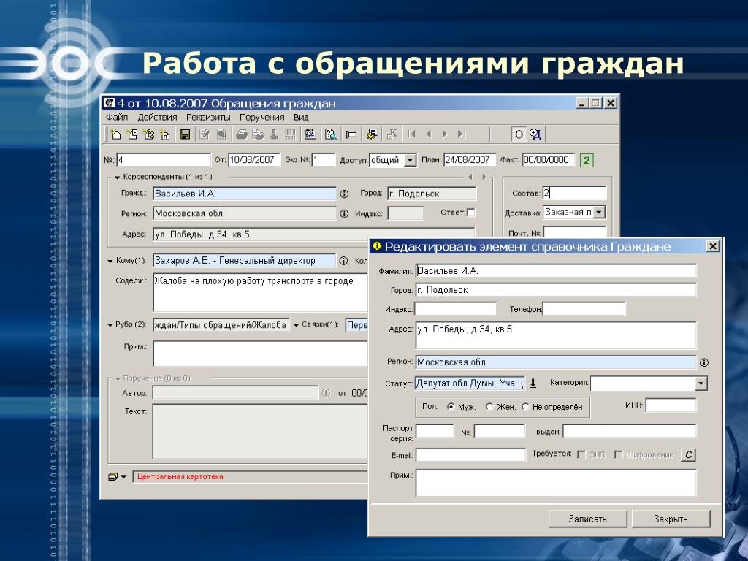This screenshot has height=561, width=748.
Task: Select the Не определён gender radio button
Action: pyautogui.click(x=525, y=407)
